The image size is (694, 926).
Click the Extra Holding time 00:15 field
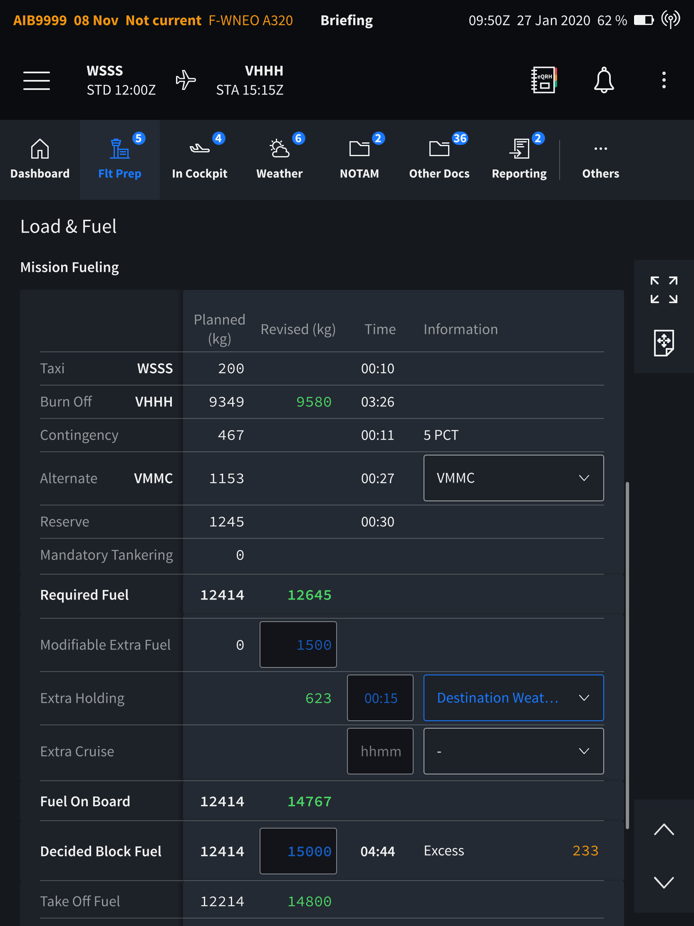380,698
